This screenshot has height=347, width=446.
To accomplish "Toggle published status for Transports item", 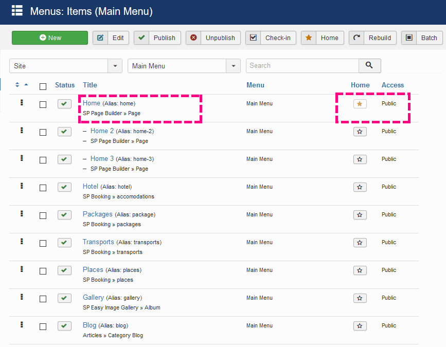I will (64, 243).
